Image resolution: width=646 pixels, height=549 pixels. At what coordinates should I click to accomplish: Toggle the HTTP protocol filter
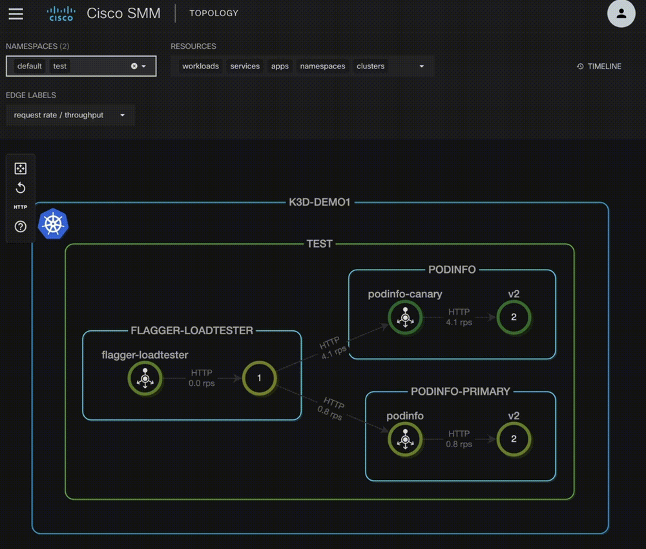[20, 207]
